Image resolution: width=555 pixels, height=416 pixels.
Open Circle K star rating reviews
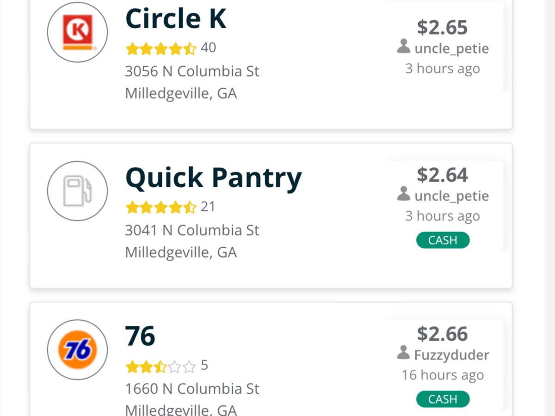point(161,48)
